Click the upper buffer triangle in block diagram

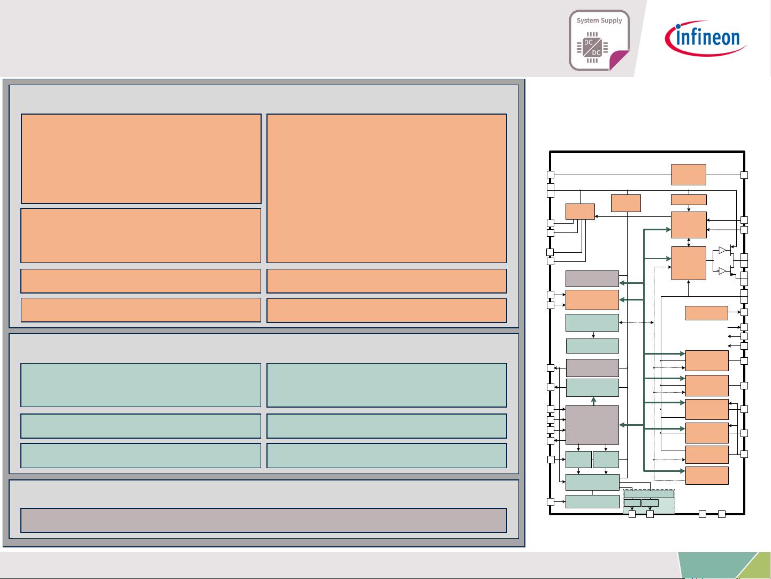tap(723, 250)
